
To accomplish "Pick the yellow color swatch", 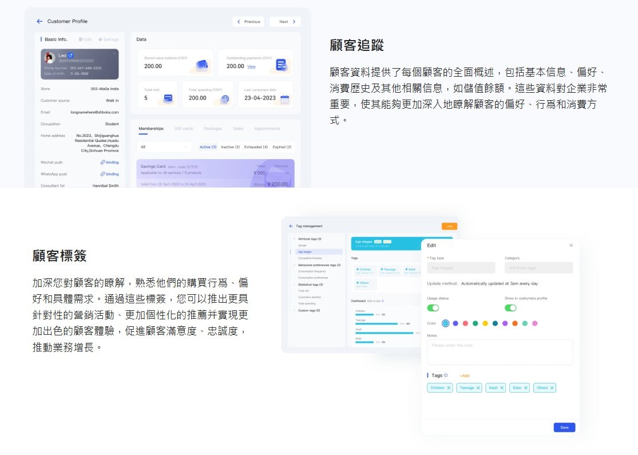I will (x=485, y=323).
